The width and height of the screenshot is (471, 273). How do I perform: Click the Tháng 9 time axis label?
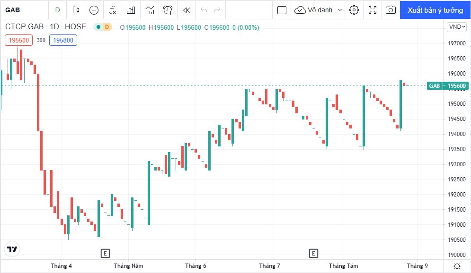coord(417,266)
